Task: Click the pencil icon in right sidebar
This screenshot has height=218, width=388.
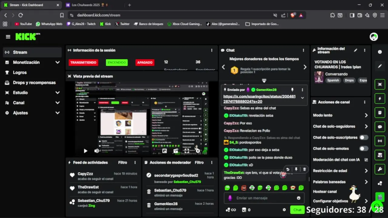Action: pos(380,66)
